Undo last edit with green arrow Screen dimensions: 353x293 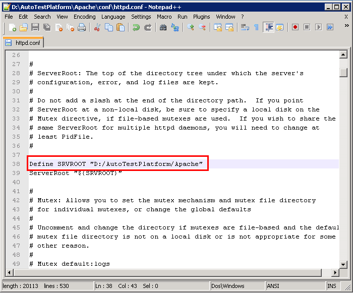[x=136, y=27]
